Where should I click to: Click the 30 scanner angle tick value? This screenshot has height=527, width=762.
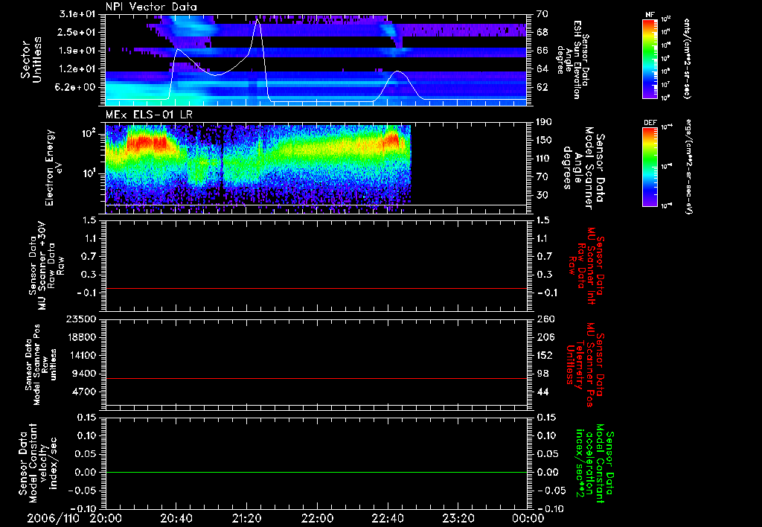542,195
